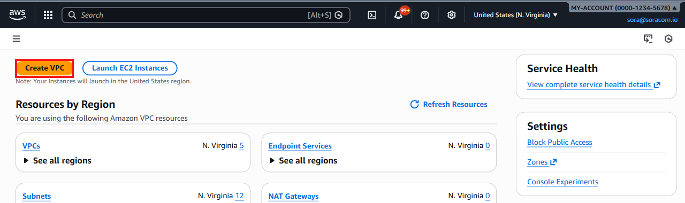Image resolution: width=685 pixels, height=203 pixels.
Task: Click the sora@soracom.io user text
Action: 652,20
